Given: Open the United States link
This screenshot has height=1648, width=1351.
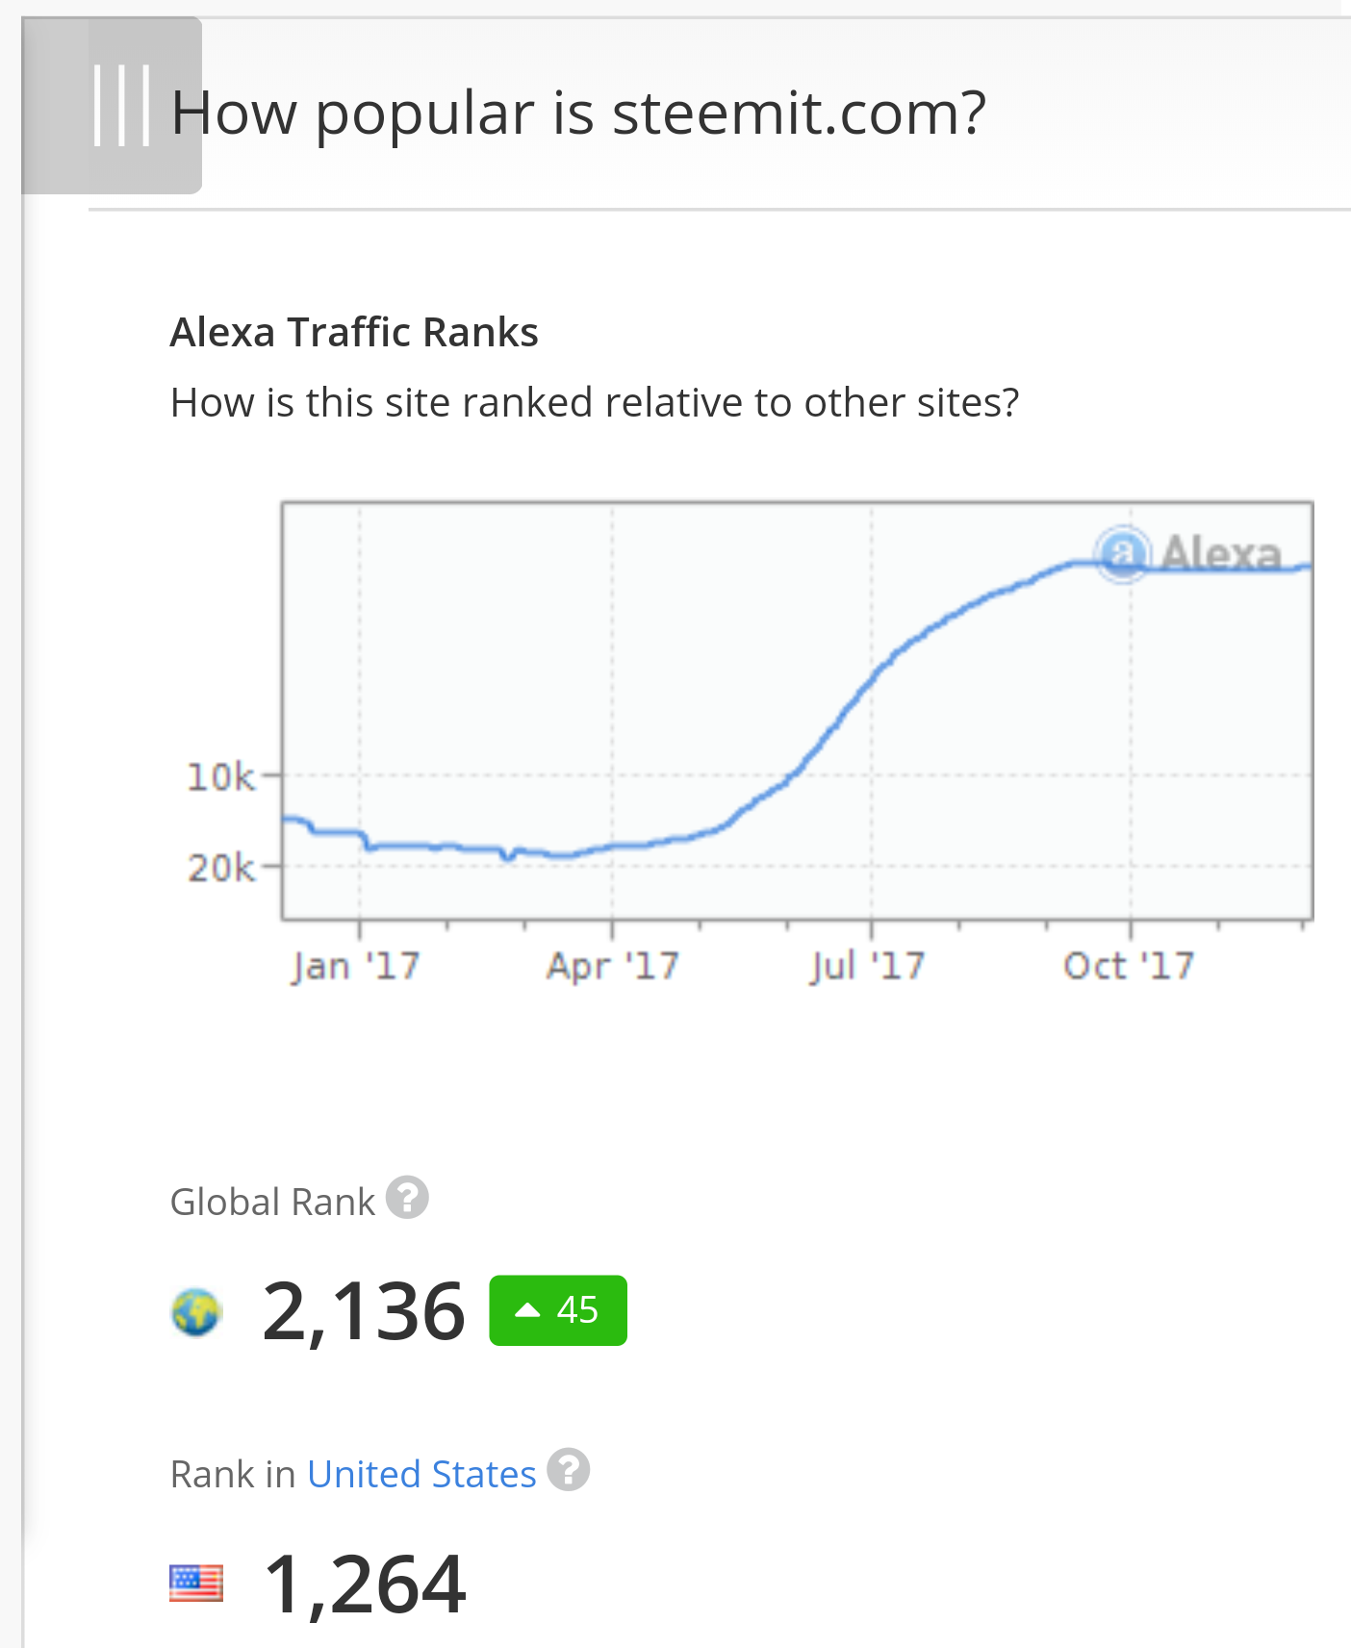Looking at the screenshot, I should tap(421, 1474).
